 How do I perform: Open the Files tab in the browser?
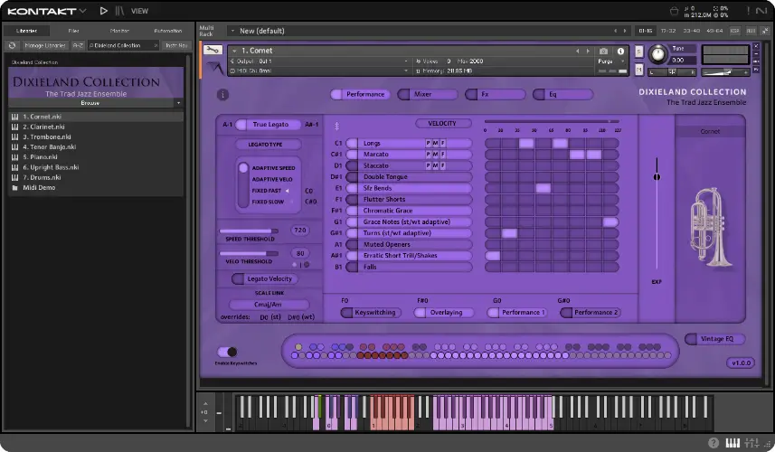point(73,31)
